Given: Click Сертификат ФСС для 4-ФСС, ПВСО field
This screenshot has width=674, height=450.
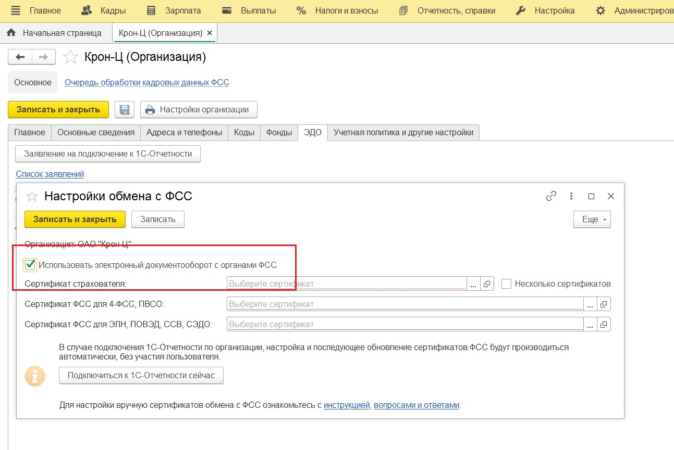Looking at the screenshot, I should click(x=405, y=304).
